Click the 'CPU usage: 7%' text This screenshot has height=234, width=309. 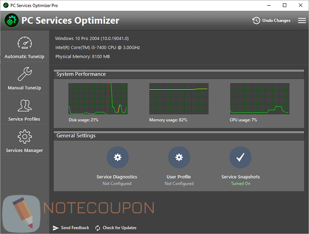(x=243, y=120)
